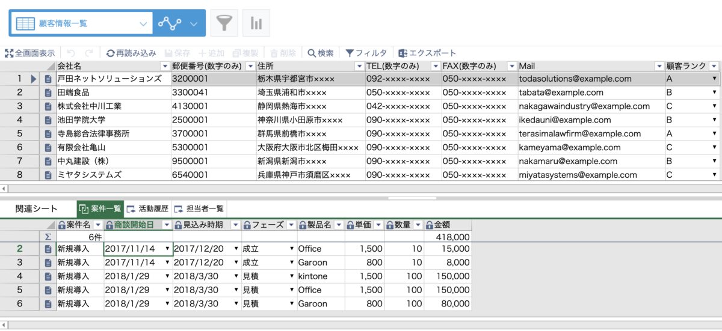This screenshot has height=331, width=722.
Task: Click the redo arrow icon
Action: [88, 53]
